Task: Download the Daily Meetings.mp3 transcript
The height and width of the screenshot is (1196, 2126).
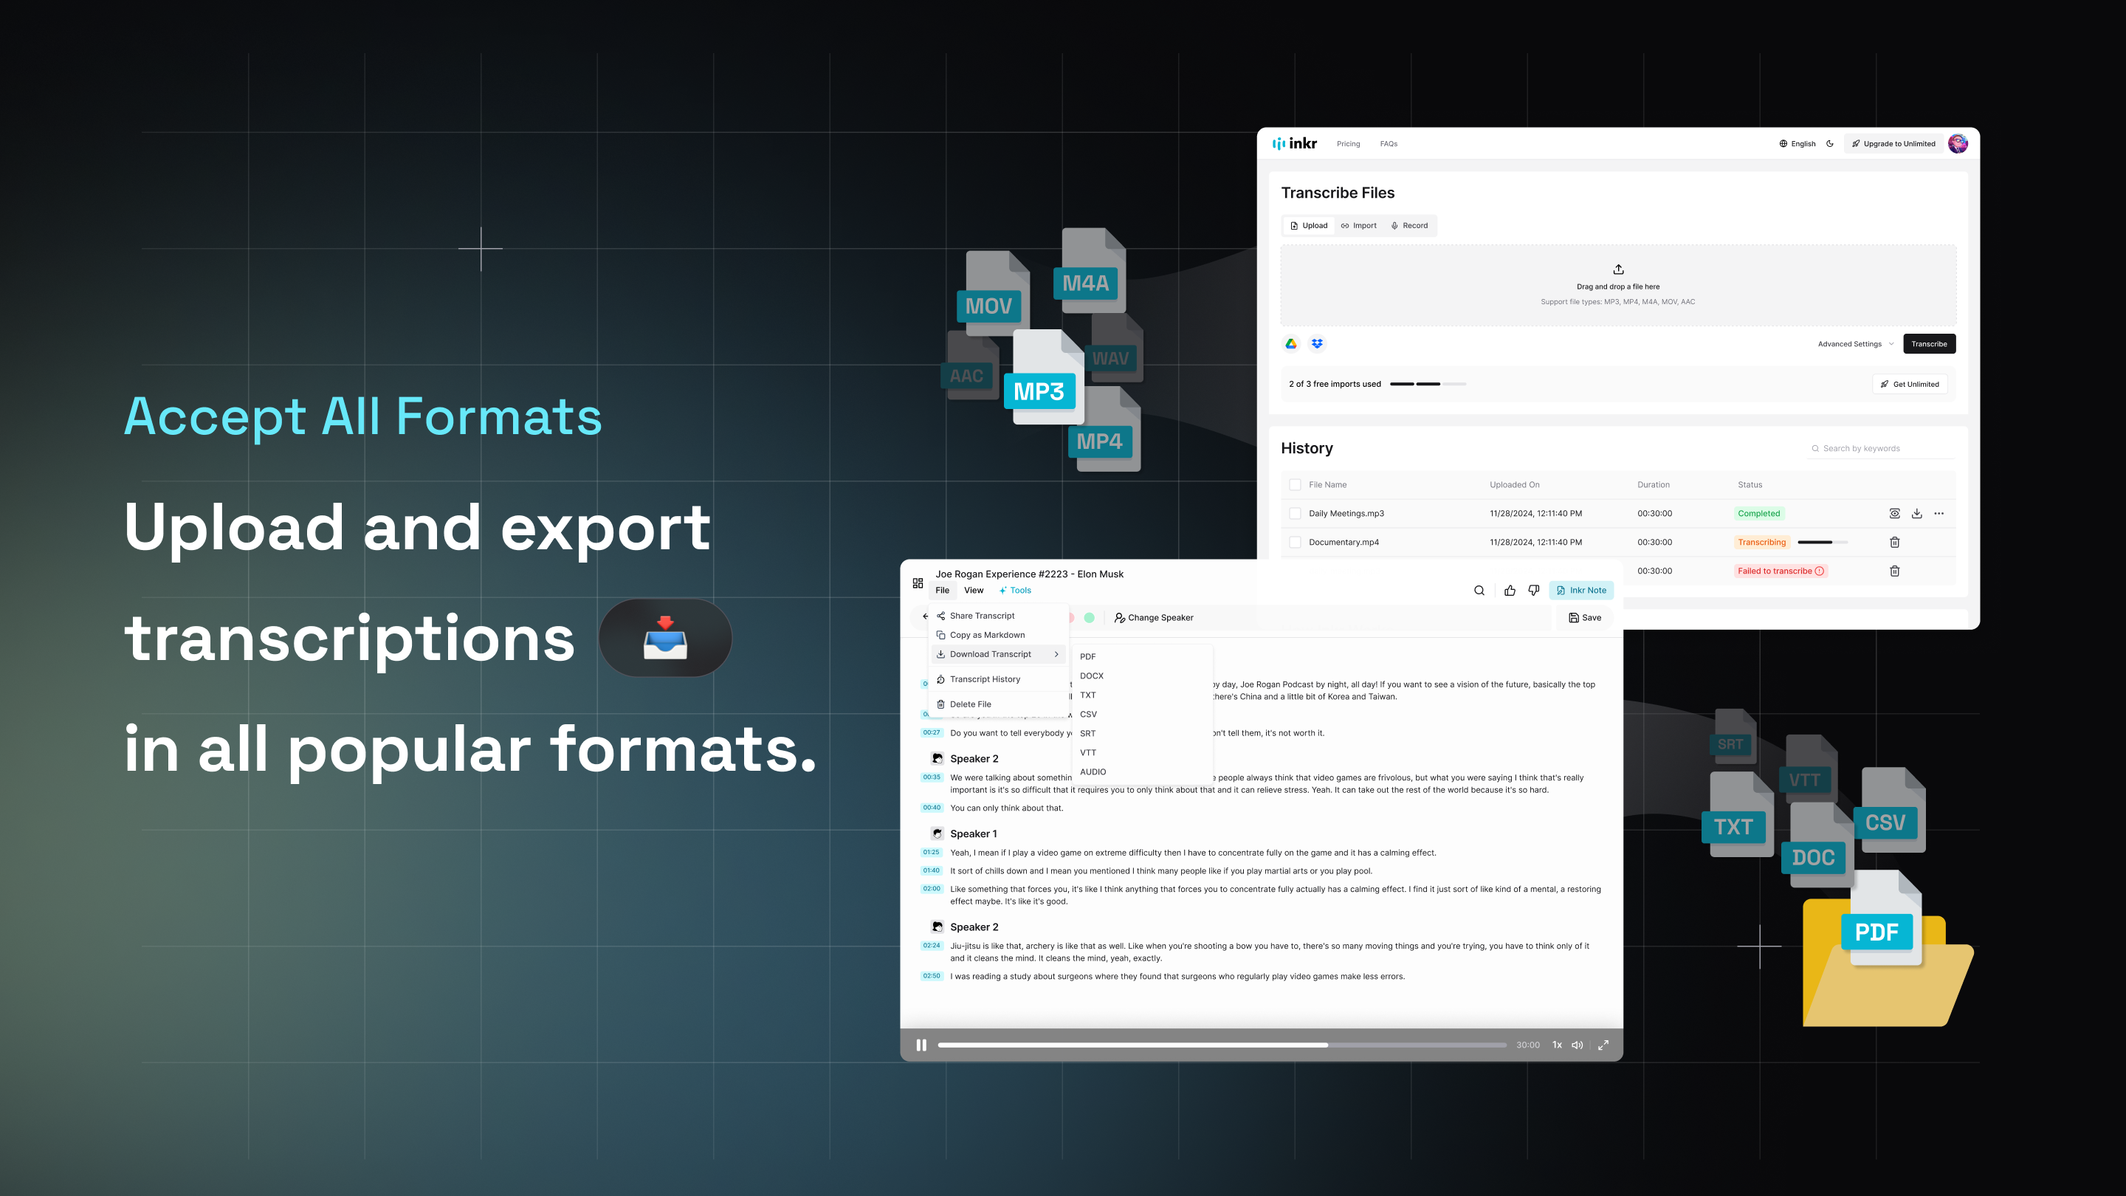Action: 1916,513
